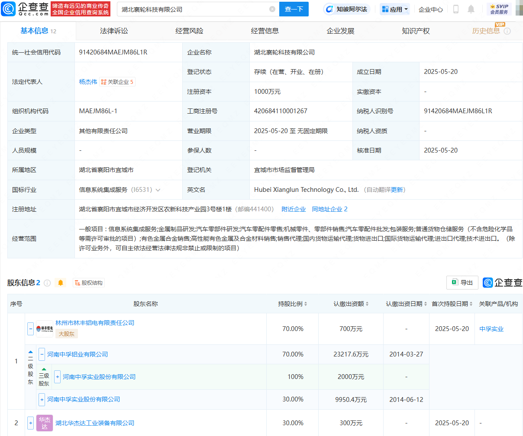
Task: Show the 历史信息 info circle icon
Action: pos(507,31)
